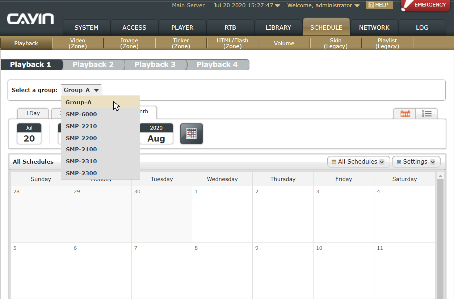This screenshot has width=454, height=299.
Task: Click the CAYIN logo
Action: (30, 19)
